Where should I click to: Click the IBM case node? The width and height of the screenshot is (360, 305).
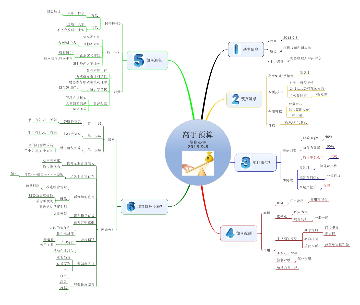(280, 203)
